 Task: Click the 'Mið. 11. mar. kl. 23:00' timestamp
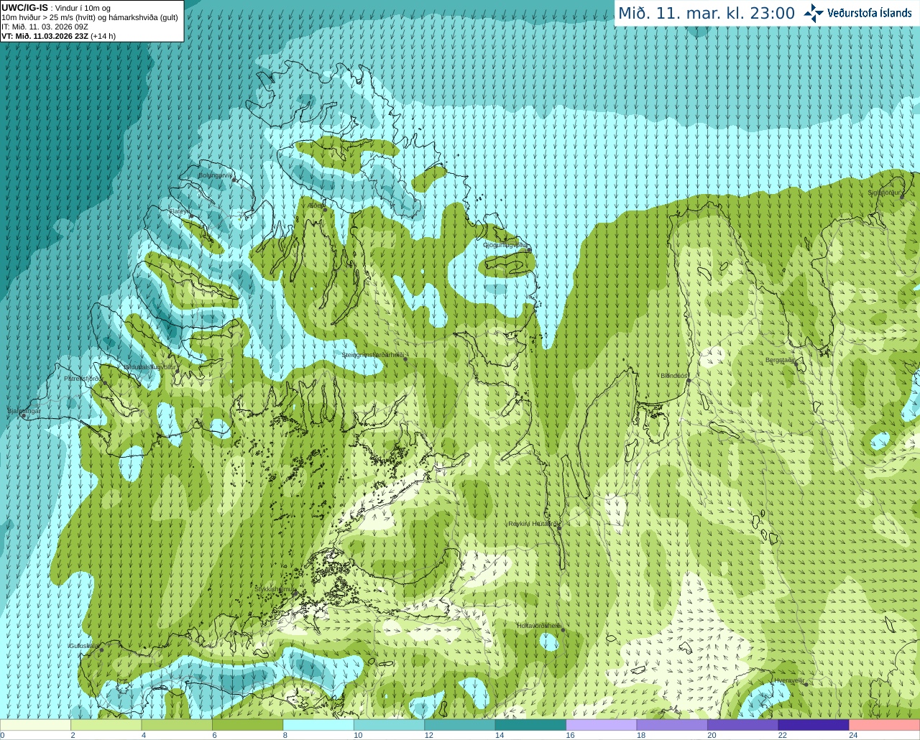pyautogui.click(x=707, y=13)
